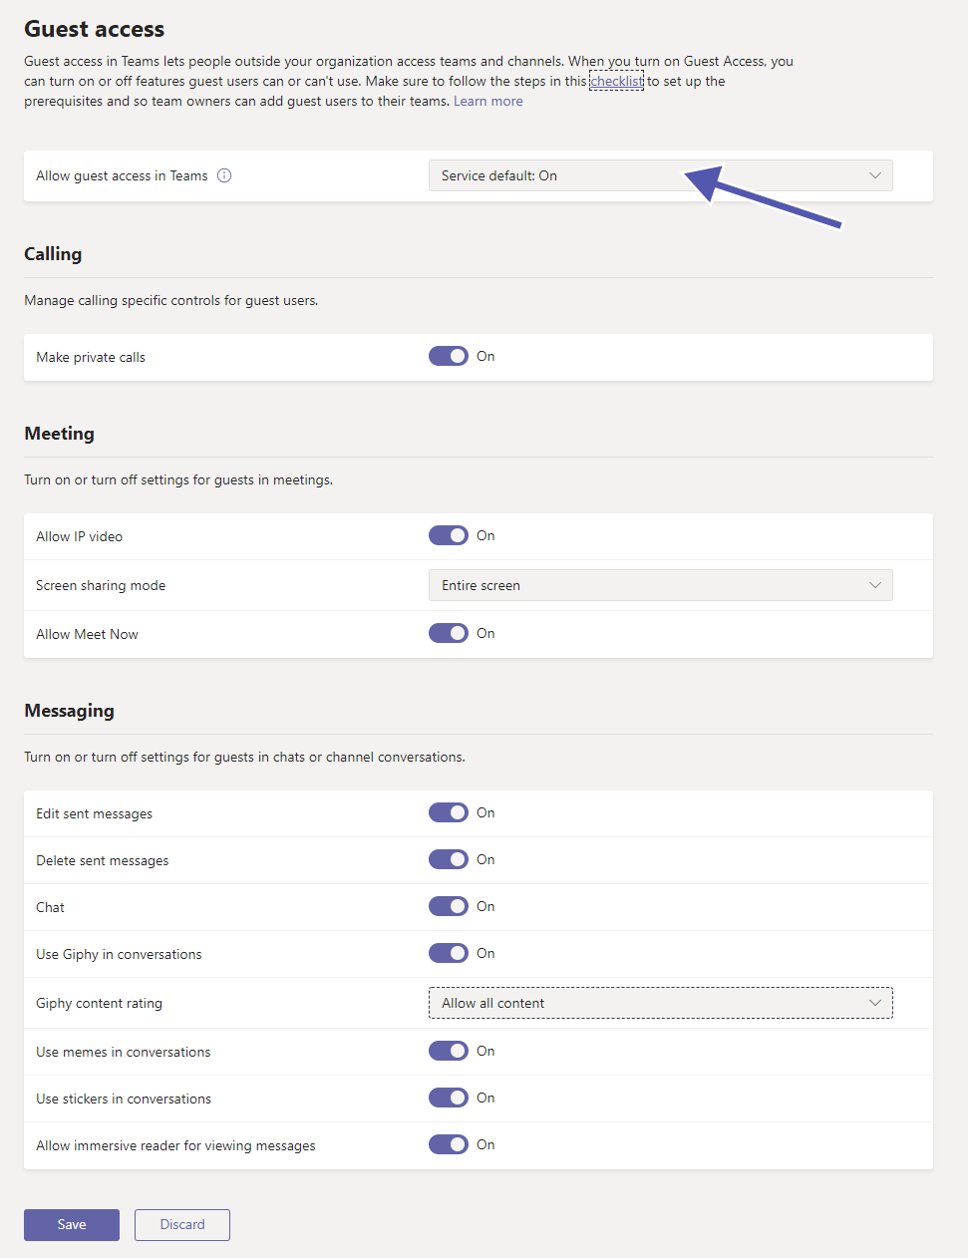The width and height of the screenshot is (968, 1258).
Task: Turn off Use Giphy in conversations
Action: 449,953
